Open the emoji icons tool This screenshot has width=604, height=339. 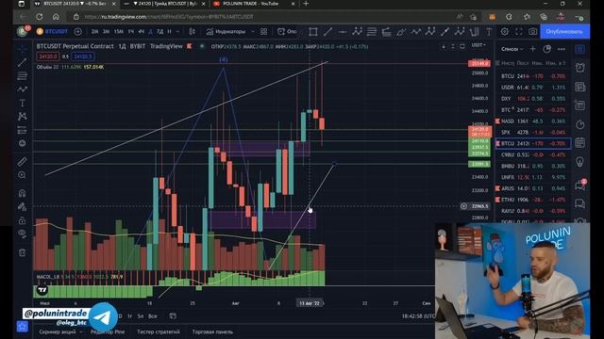point(23,143)
